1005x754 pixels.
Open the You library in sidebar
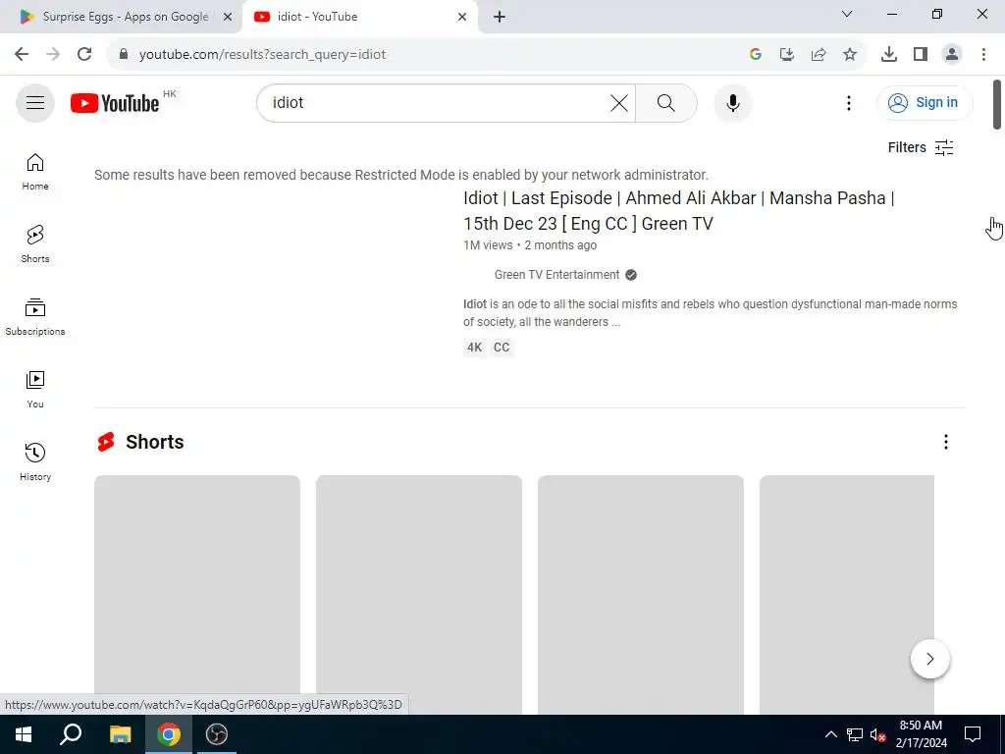coord(35,389)
